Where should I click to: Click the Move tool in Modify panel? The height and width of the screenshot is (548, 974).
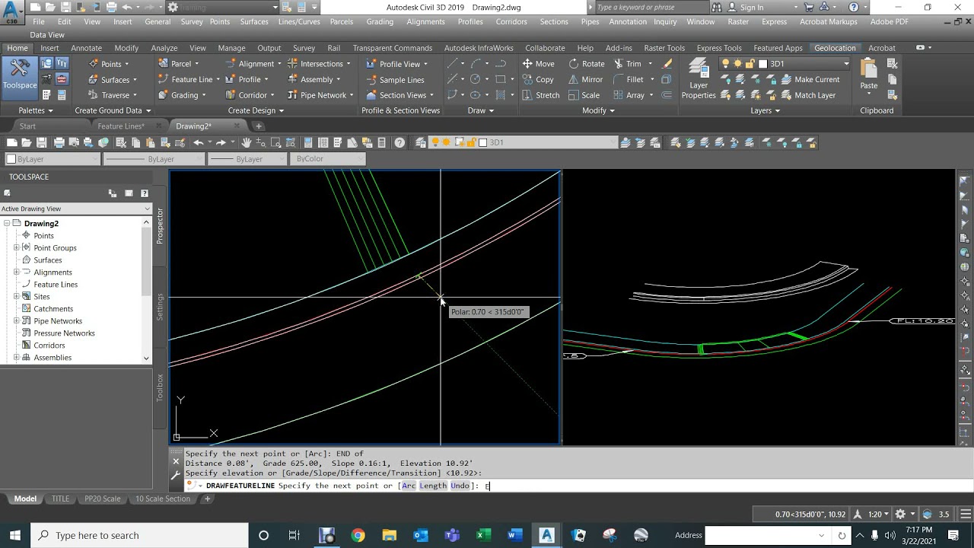click(538, 64)
